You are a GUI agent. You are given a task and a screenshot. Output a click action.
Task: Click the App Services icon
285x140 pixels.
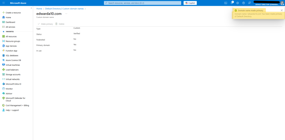3,46
